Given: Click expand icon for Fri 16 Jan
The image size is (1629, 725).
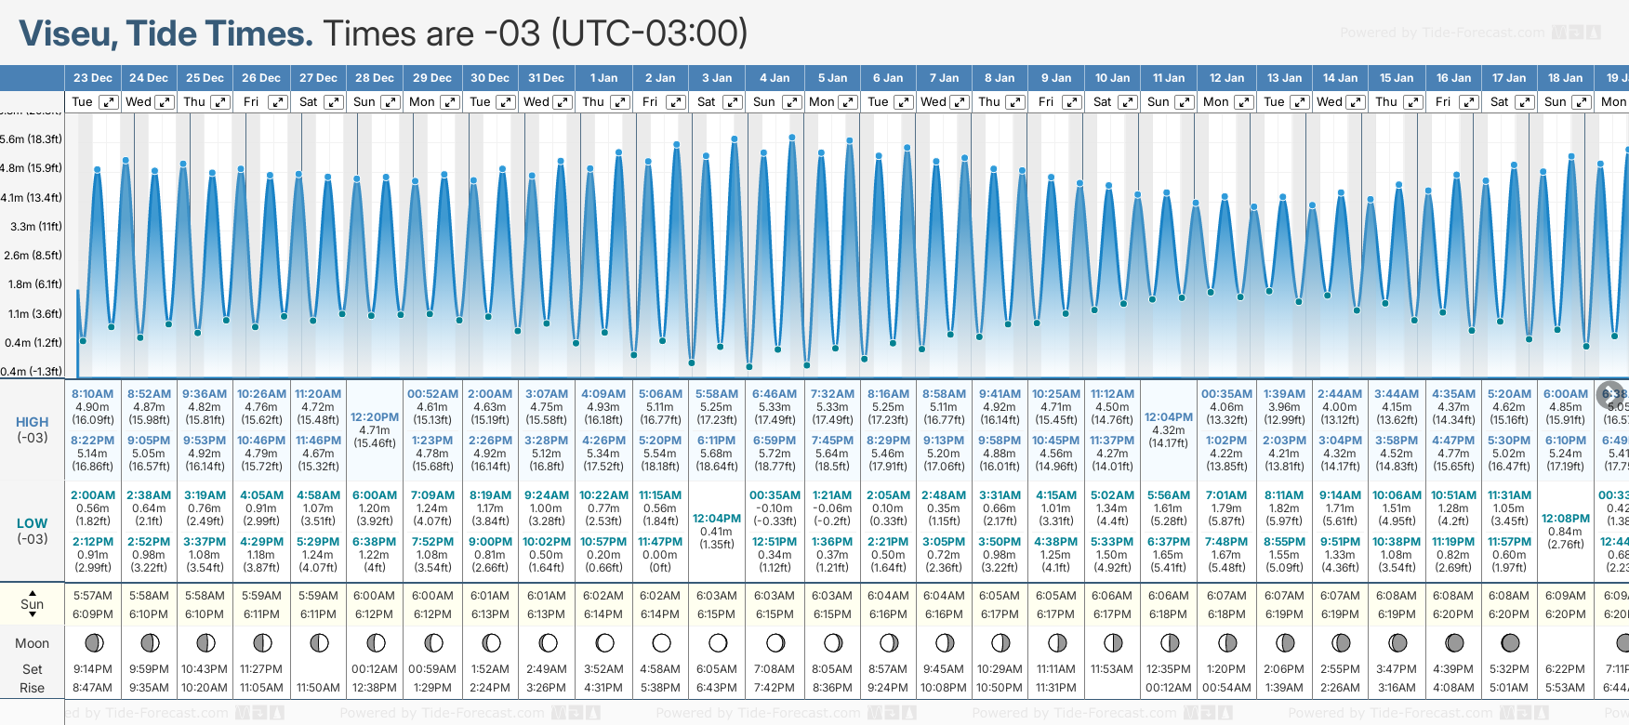Looking at the screenshot, I should point(1467,102).
